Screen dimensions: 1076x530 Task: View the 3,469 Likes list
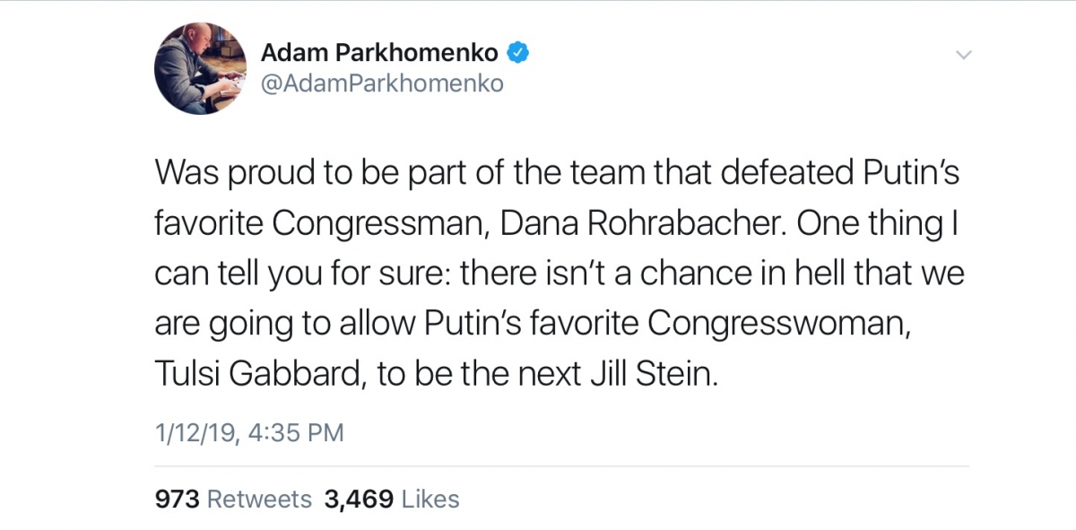tap(392, 500)
